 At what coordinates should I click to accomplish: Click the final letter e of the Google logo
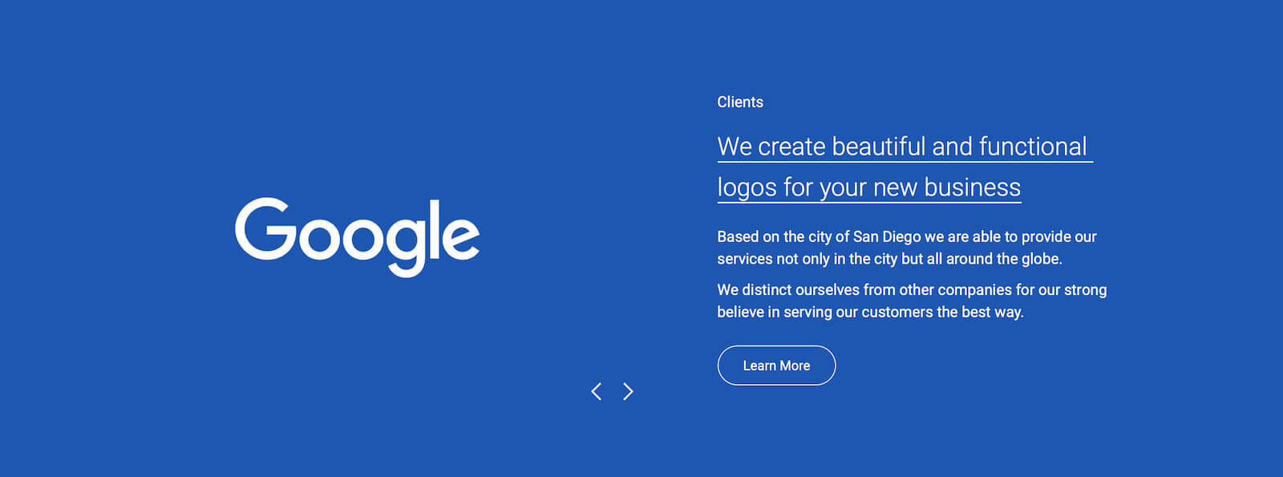[x=461, y=237]
